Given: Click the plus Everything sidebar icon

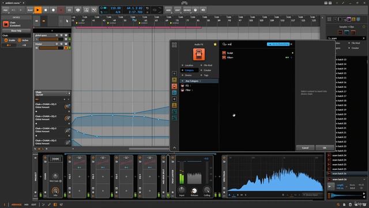Looking at the screenshot, I should click(174, 73).
